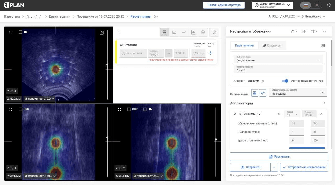
Task: Open the info panel icon
Action: pos(214,32)
